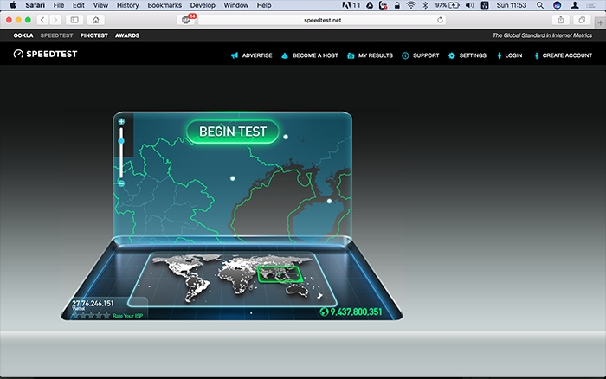The image size is (606, 379).
Task: Select the server dot in map center
Action: coord(232,178)
